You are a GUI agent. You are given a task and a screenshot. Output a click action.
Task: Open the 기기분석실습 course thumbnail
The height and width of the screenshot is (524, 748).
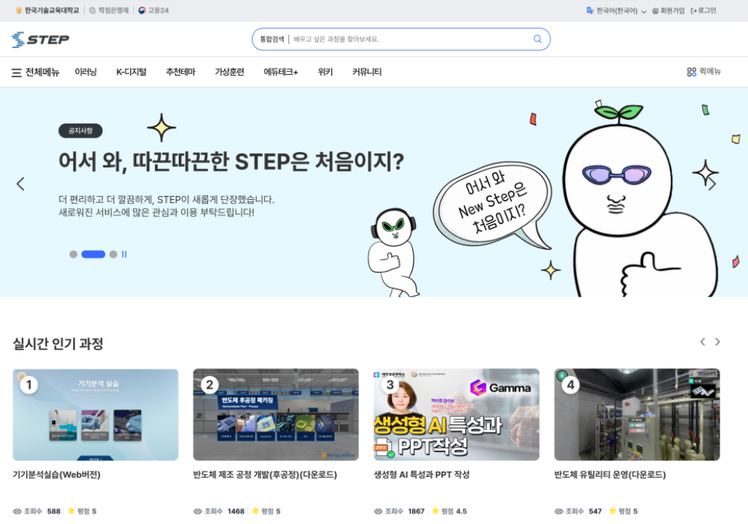click(95, 415)
